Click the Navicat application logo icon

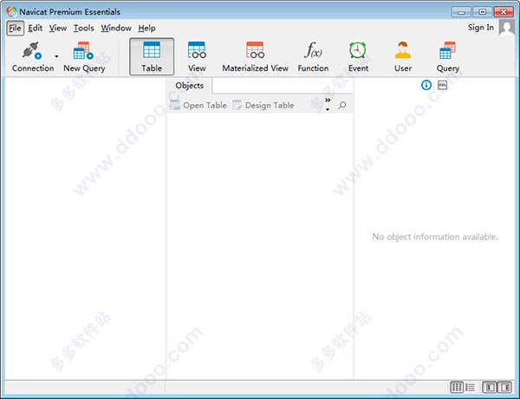[11, 11]
